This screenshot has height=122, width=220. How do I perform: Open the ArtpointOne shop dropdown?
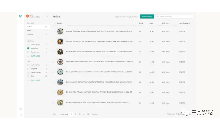pos(47,16)
